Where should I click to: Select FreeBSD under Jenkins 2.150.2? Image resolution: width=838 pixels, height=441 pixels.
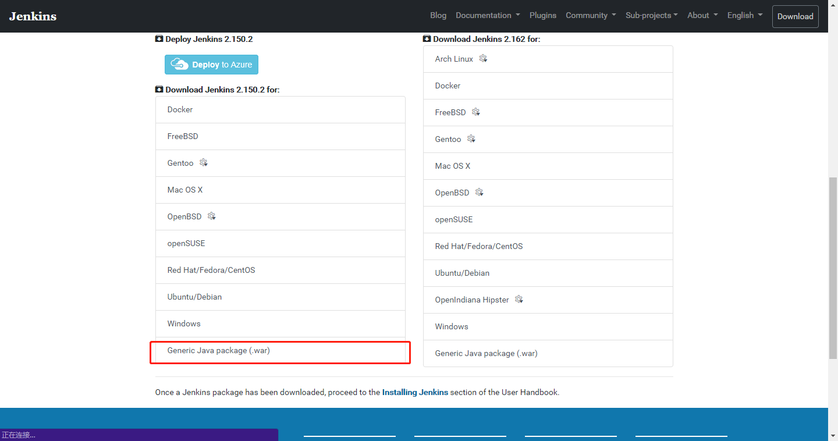tap(280, 136)
